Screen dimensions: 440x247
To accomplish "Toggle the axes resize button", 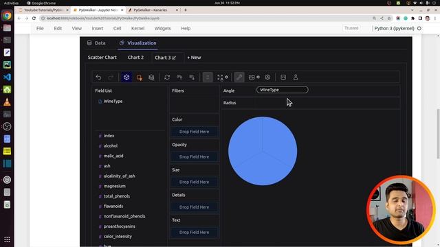I will [x=208, y=78].
